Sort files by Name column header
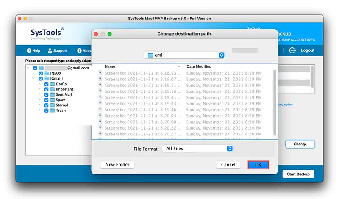The height and width of the screenshot is (199, 339). pos(143,66)
